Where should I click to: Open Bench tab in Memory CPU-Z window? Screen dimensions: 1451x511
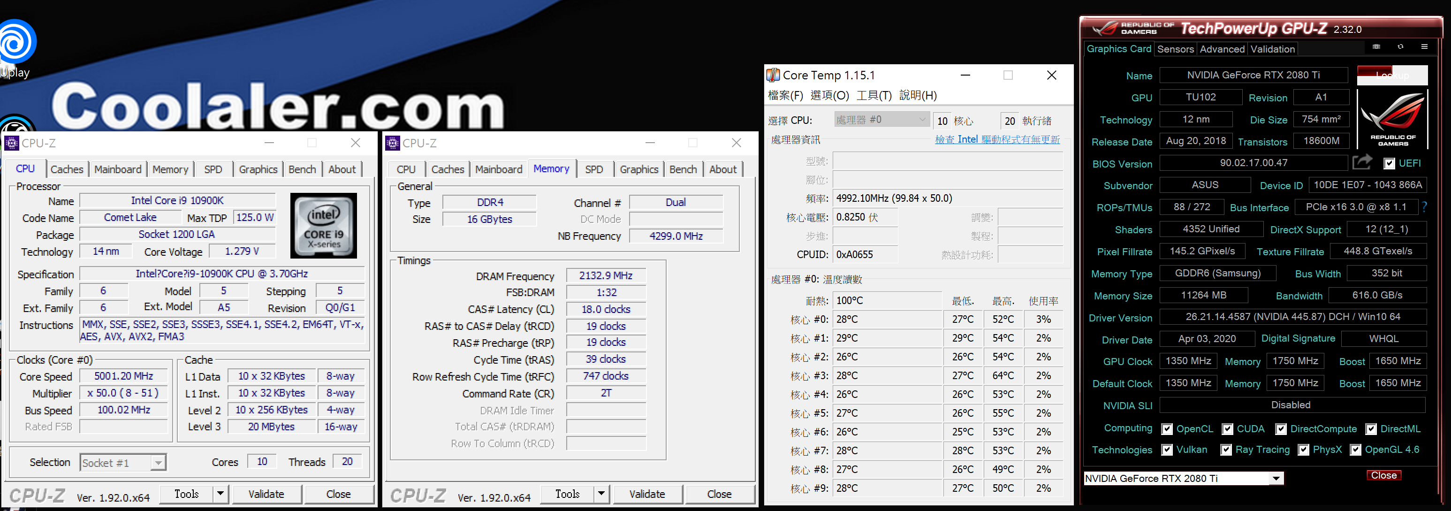683,169
